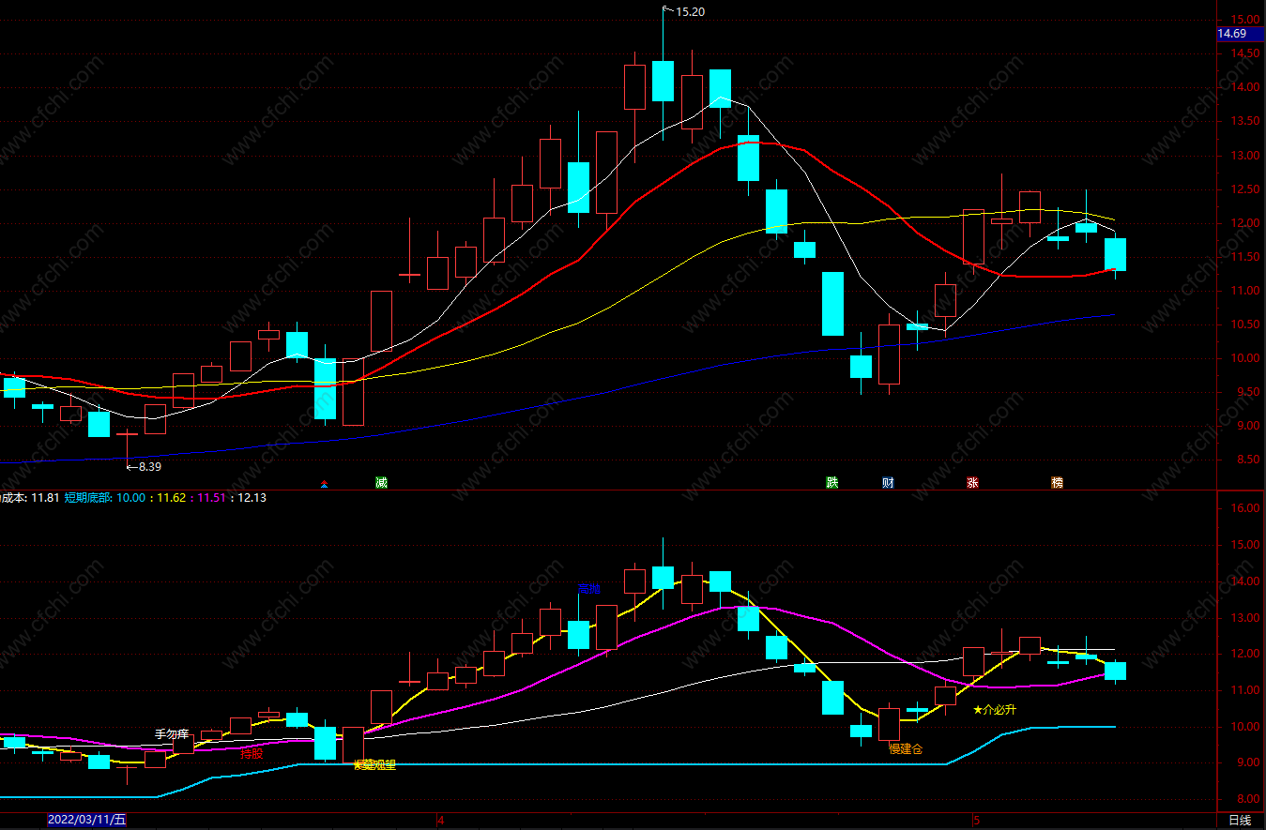Click the green 减 event marker

click(x=381, y=483)
